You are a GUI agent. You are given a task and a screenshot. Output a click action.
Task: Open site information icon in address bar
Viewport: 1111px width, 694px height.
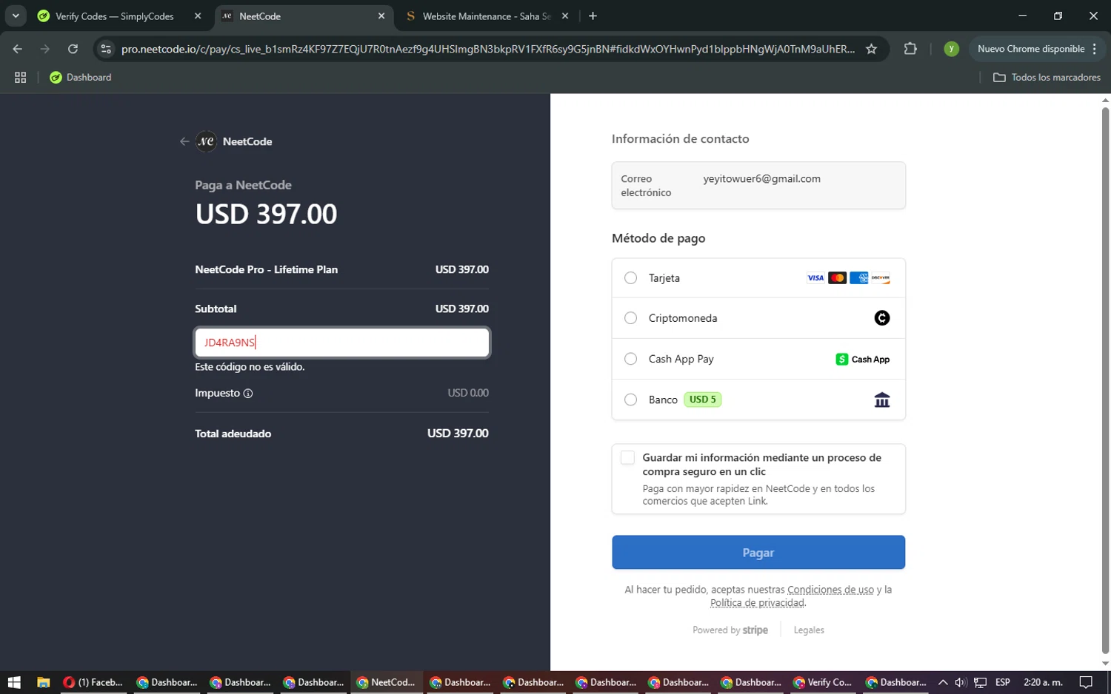[106, 49]
